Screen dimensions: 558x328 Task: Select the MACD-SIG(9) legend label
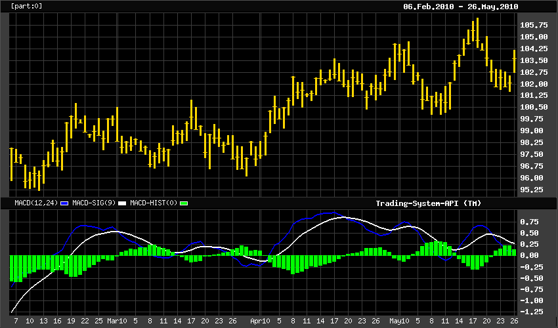pos(94,203)
